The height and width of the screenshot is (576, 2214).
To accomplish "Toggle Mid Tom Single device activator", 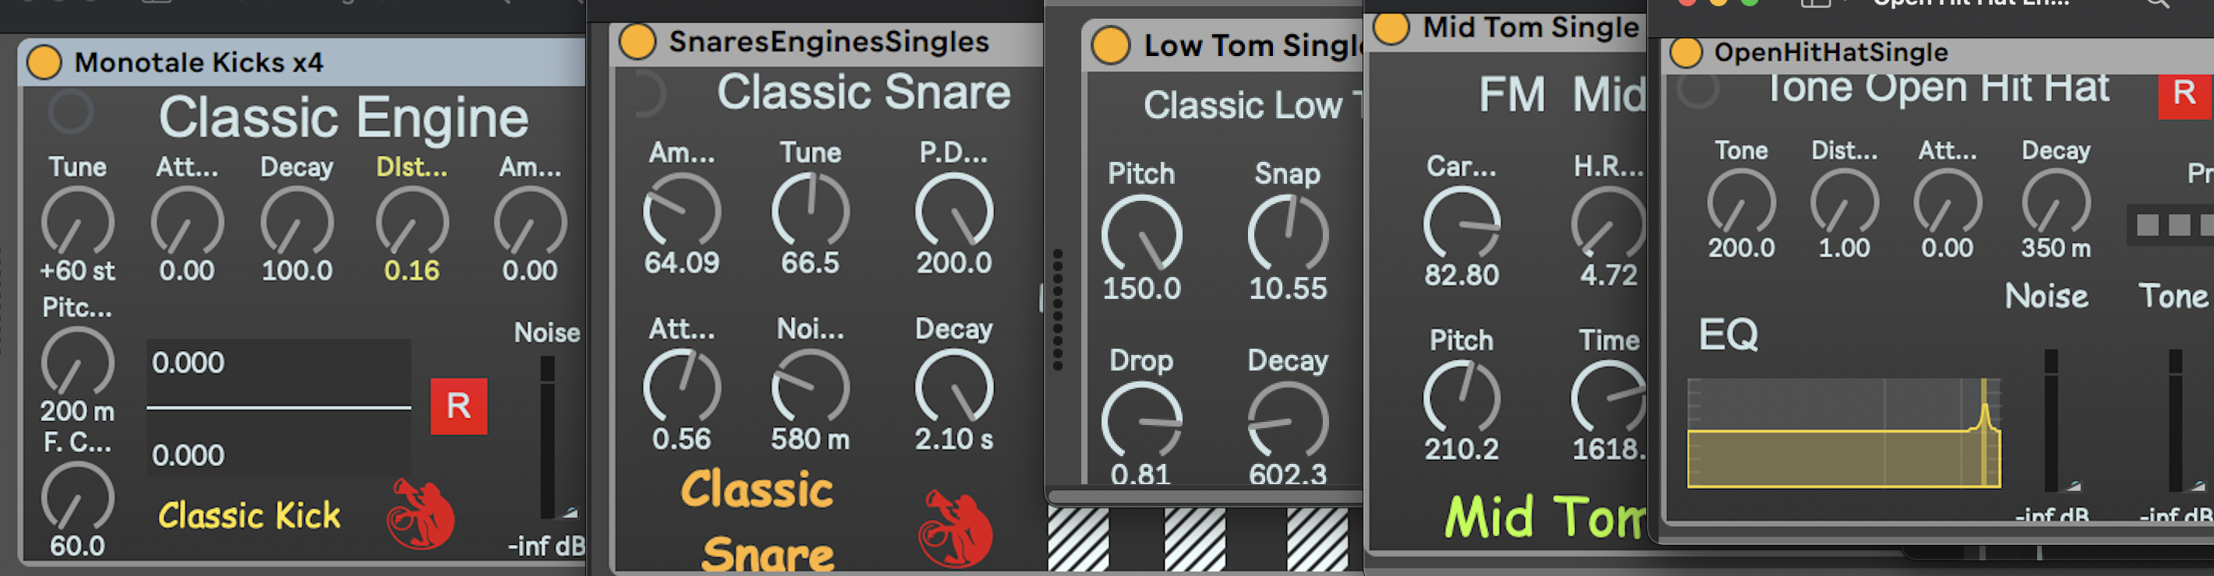I will pyautogui.click(x=1391, y=27).
